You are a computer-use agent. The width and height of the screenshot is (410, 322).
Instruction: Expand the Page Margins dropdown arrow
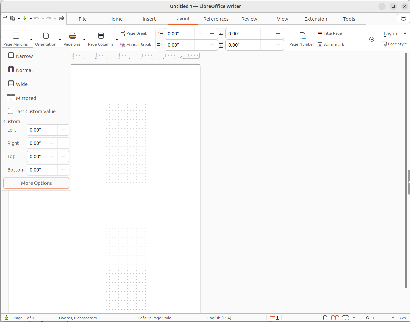point(31,39)
